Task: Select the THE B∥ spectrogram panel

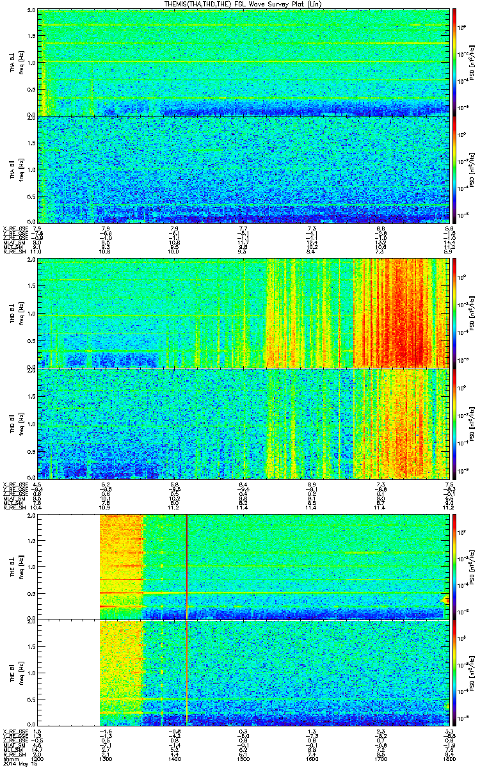Action: tap(243, 673)
